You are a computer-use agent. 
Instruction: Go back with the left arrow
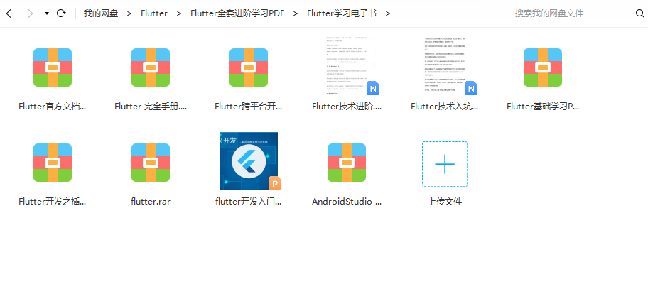click(x=9, y=13)
